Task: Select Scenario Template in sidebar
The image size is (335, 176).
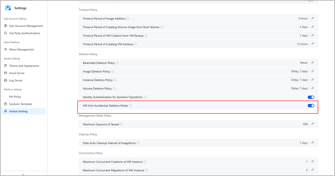Action: click(x=20, y=104)
